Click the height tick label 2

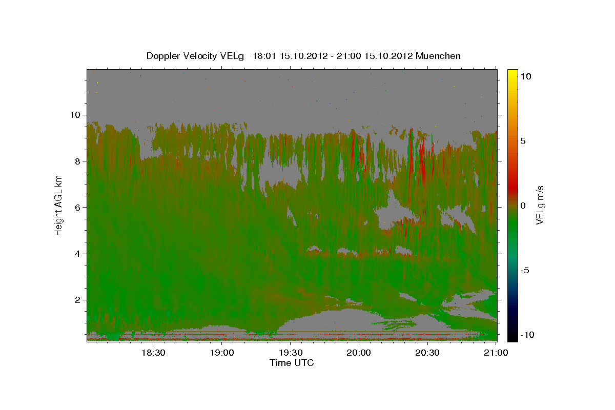pyautogui.click(x=77, y=300)
